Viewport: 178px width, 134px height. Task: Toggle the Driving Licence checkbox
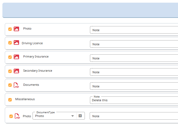(10, 43)
